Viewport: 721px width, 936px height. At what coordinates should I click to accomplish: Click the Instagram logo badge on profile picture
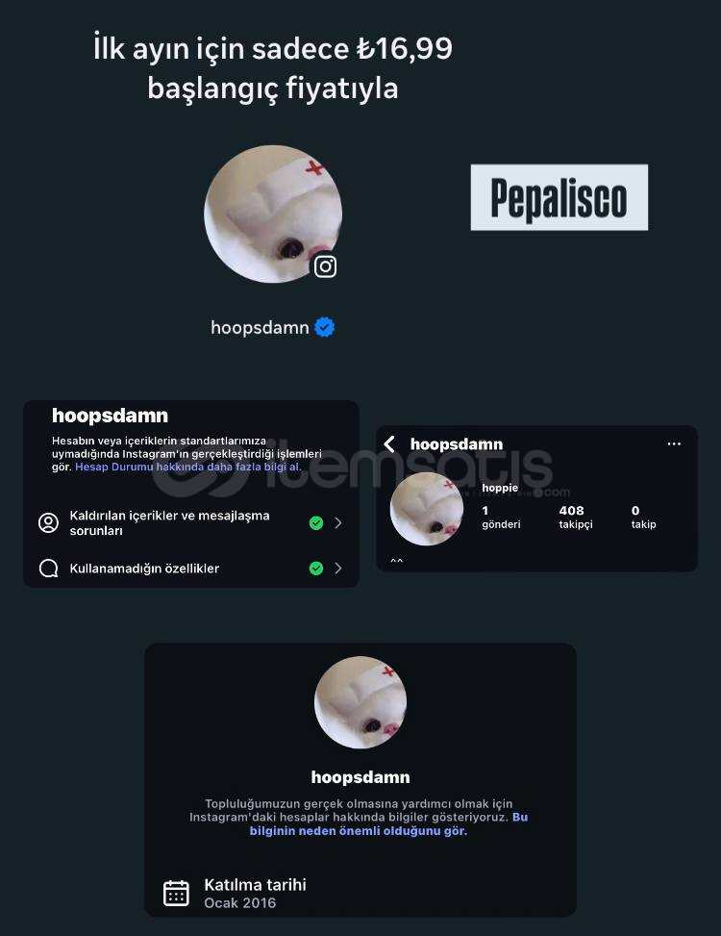tap(325, 266)
